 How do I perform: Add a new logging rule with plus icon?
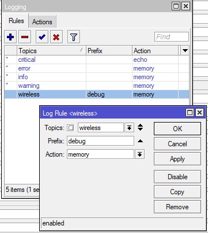click(10, 37)
